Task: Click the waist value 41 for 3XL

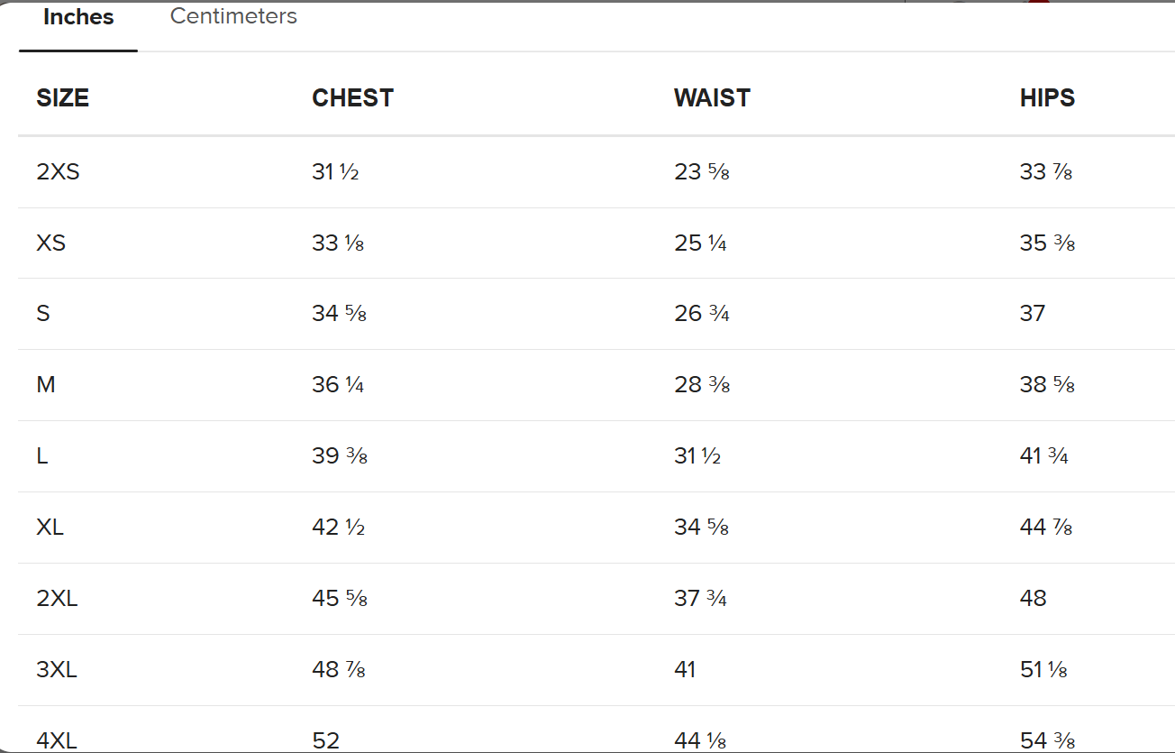Action: point(685,669)
